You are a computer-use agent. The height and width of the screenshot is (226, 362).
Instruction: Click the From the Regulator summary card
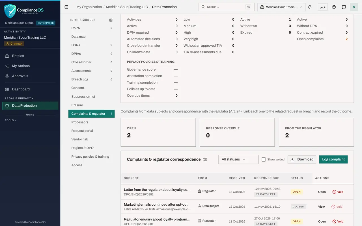point(316,132)
